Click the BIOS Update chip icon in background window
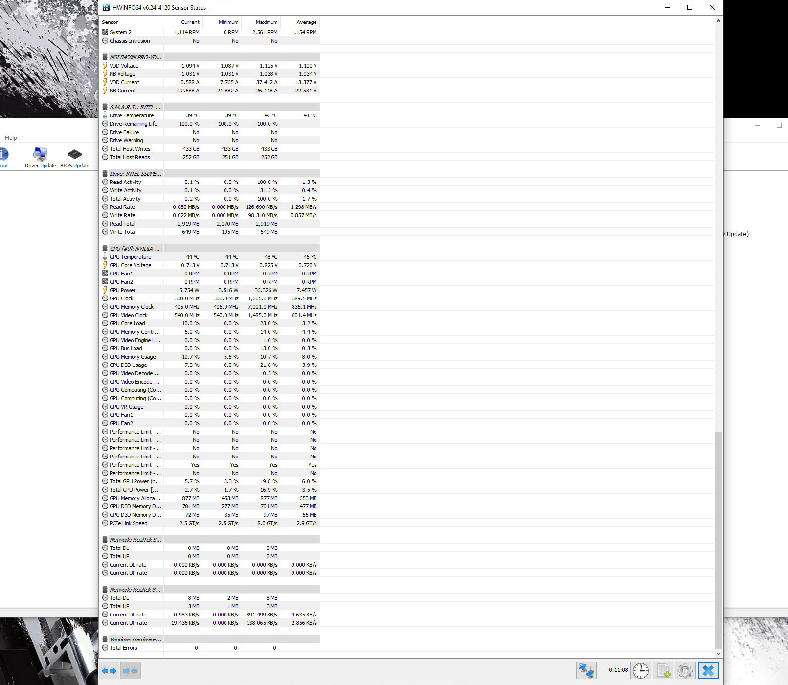Image resolution: width=788 pixels, height=685 pixels. point(74,158)
